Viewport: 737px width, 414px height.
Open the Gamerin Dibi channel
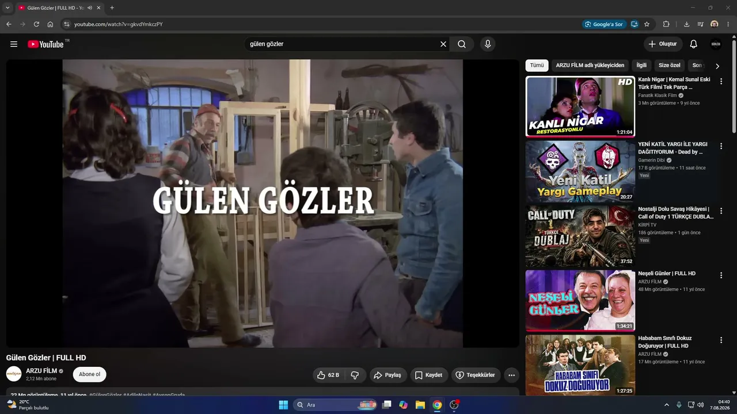click(x=651, y=160)
